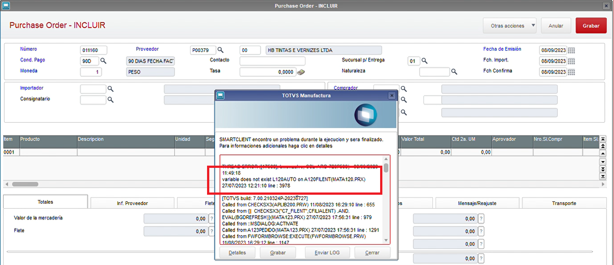The image size is (614, 265).
Task: Open the Fecha de Emisión calendar picker
Action: click(572, 50)
